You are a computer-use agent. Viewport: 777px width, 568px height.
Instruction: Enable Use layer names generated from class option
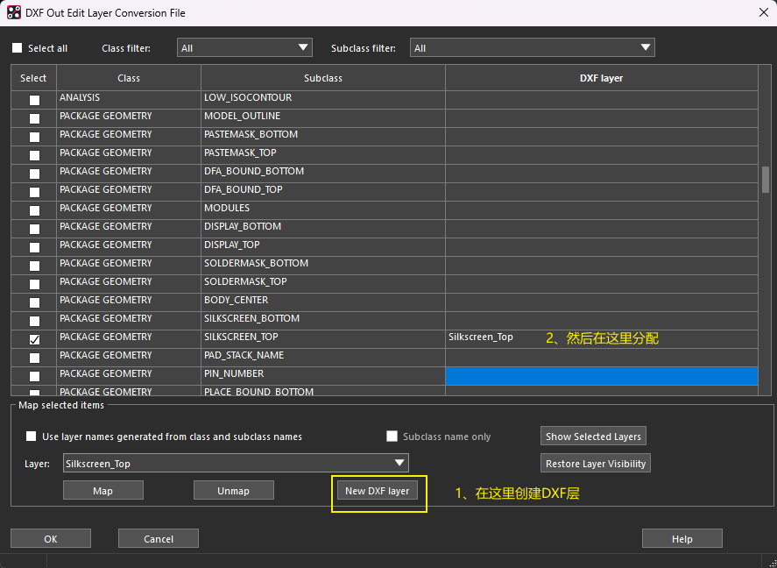(32, 437)
